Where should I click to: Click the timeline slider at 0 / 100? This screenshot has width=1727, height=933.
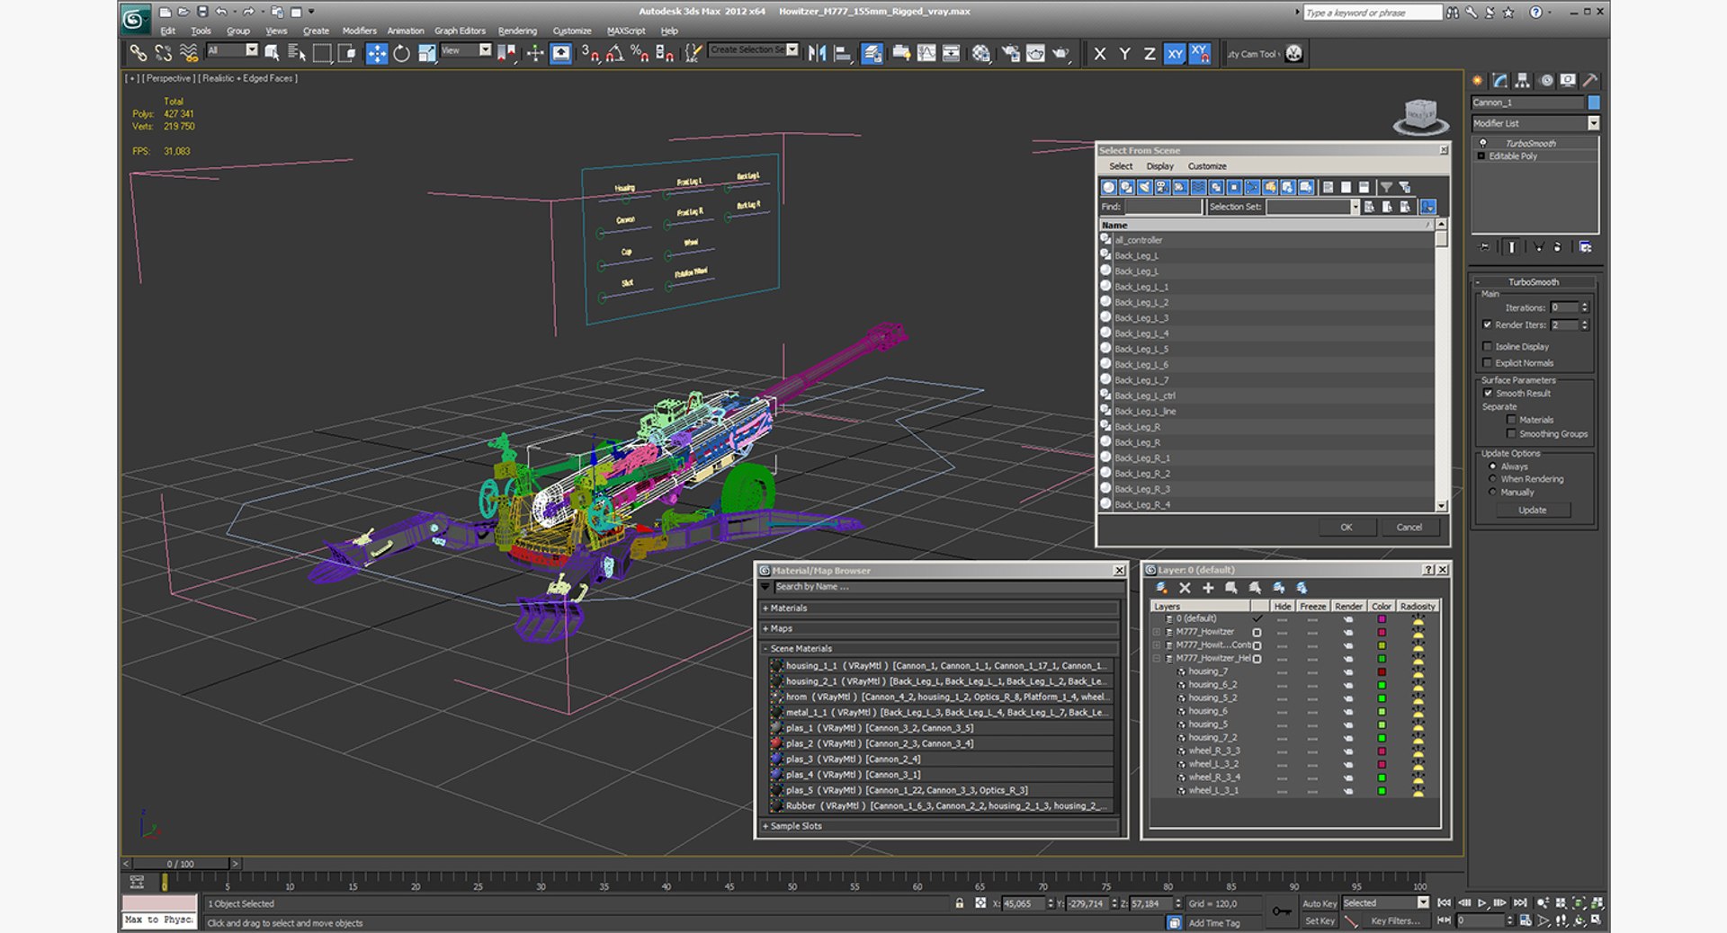tap(181, 864)
